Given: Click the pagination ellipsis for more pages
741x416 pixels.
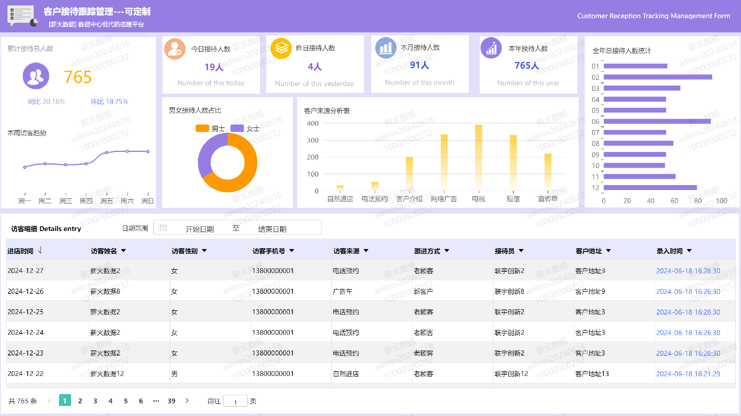Looking at the screenshot, I should 156,401.
